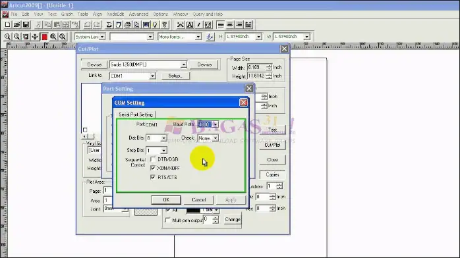Click the preview scrollbar left arrow
This screenshot has height=258, width=460.
click(x=84, y=136)
